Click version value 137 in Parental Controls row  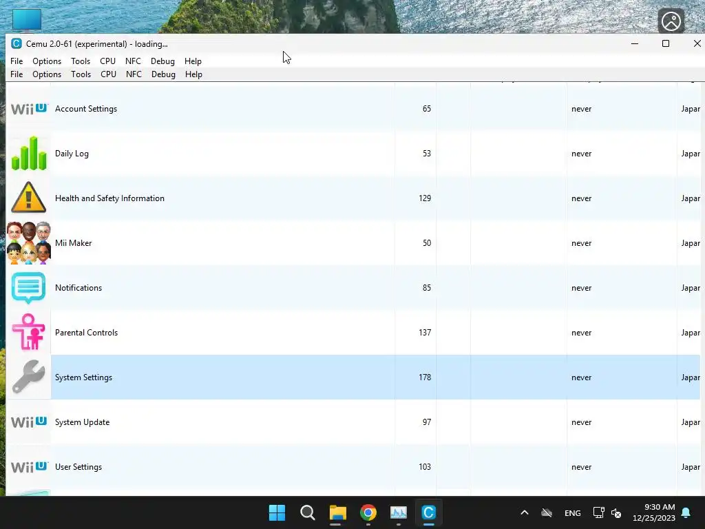click(425, 333)
